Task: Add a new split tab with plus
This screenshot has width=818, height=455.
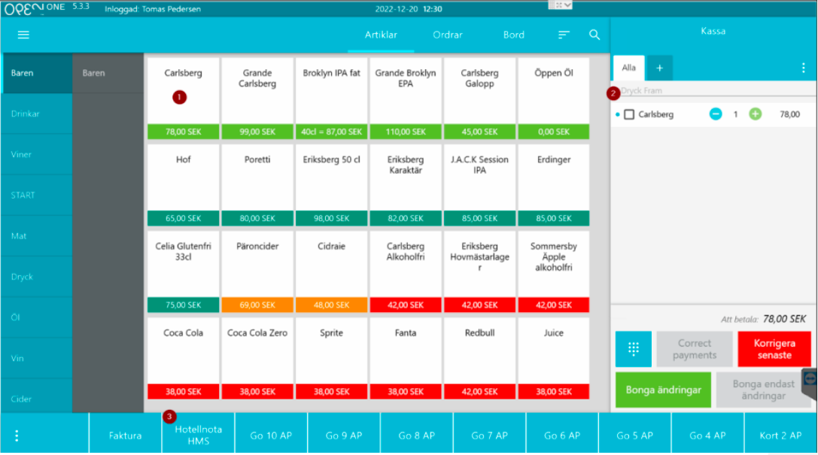Action: pyautogui.click(x=659, y=68)
